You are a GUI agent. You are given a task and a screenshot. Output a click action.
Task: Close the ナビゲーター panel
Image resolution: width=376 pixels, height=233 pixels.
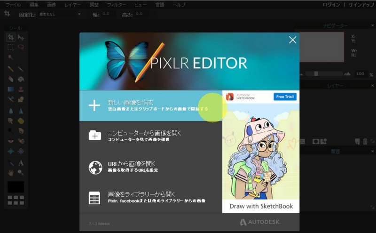point(372,25)
